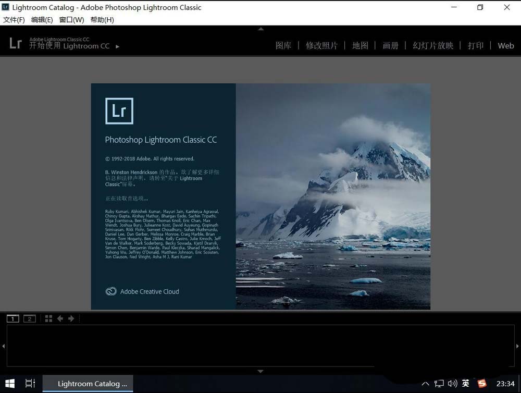Image resolution: width=521 pixels, height=393 pixels.
Task: Click the Lr app icon in title bar
Action: click(x=5, y=7)
